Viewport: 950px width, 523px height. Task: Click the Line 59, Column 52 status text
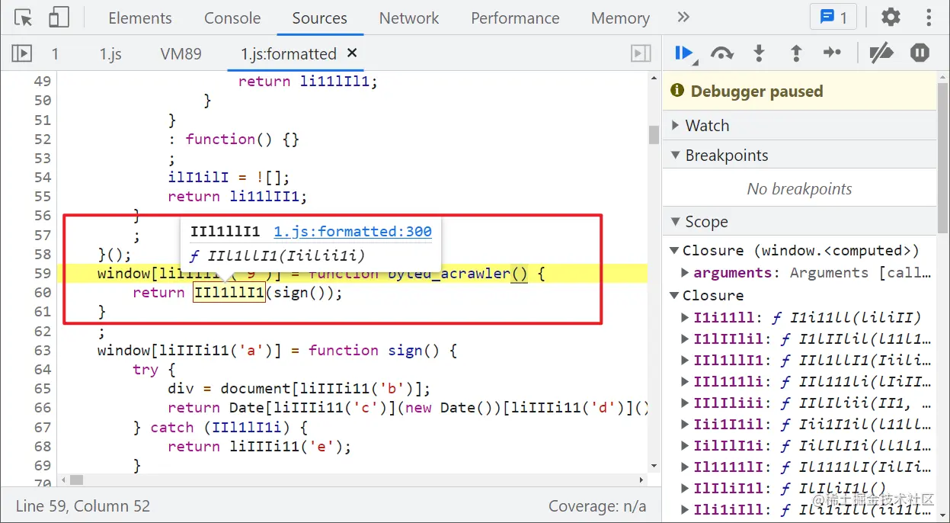click(83, 506)
